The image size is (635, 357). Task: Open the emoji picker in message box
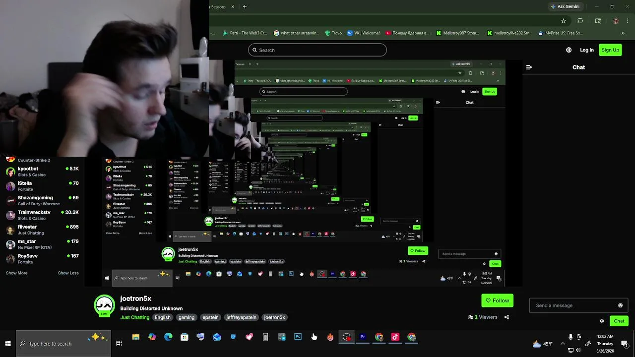tap(620, 305)
